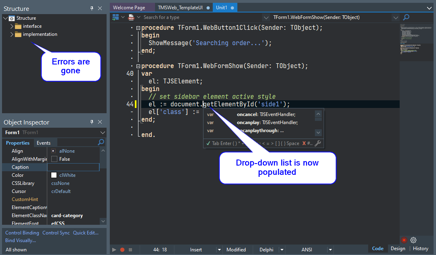Click the alNone align value

pos(67,151)
